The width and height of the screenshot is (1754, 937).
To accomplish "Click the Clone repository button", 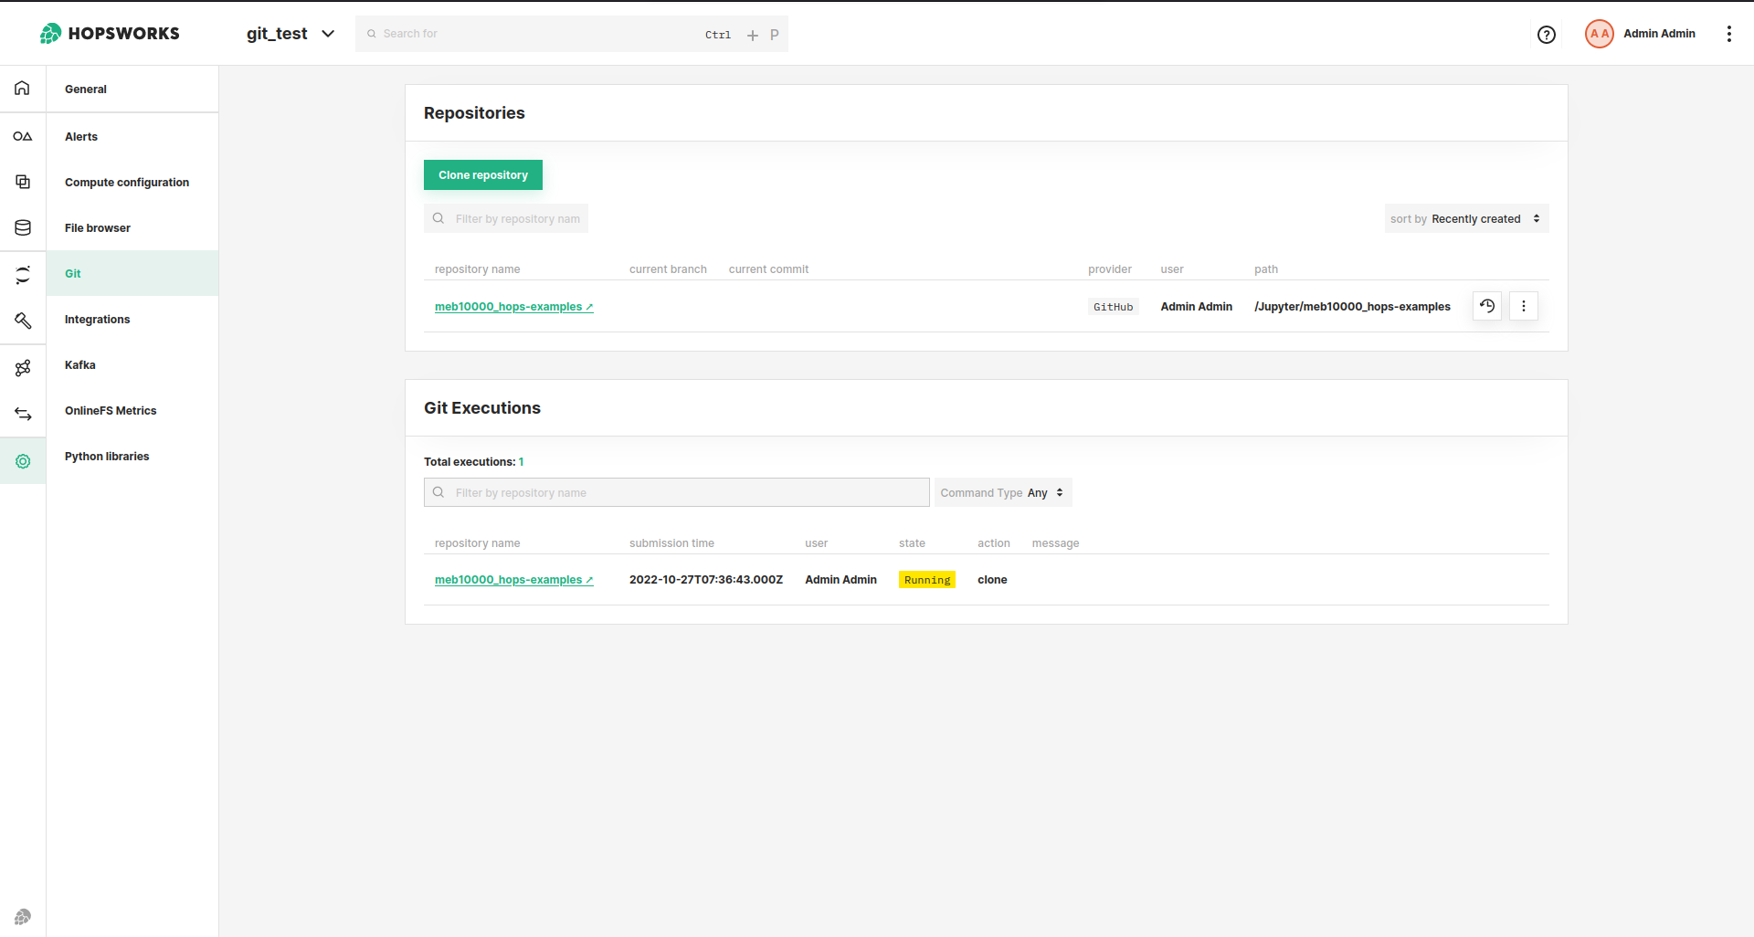I will [x=483, y=174].
